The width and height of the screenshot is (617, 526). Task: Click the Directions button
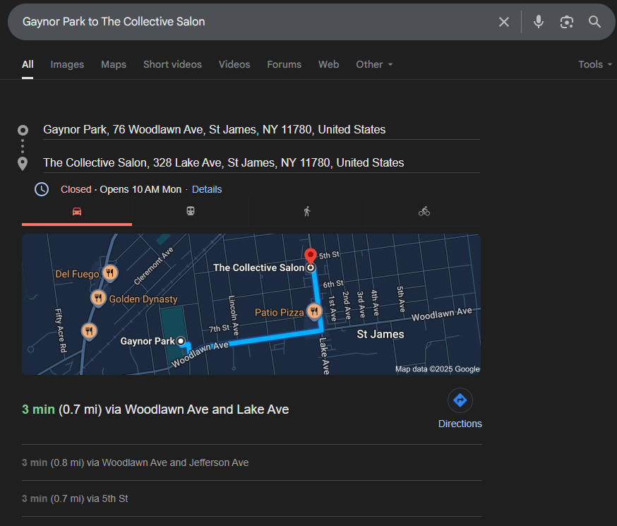tap(460, 410)
